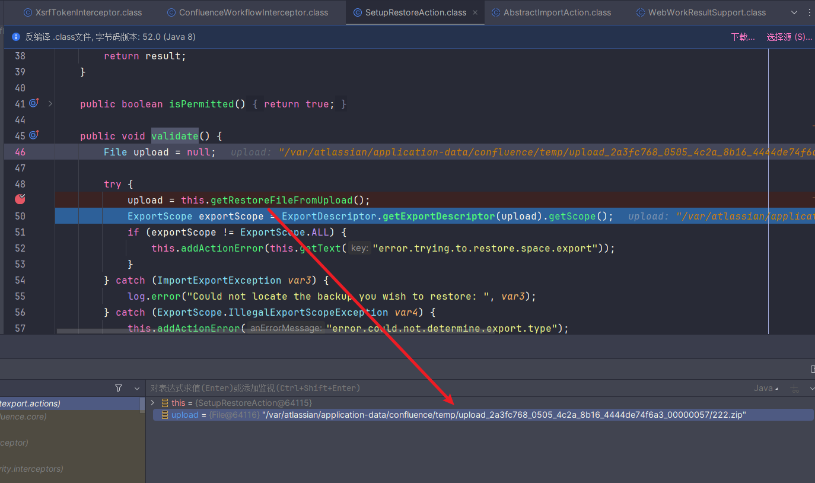Expand folded isPermitted method at line 41
The image size is (815, 483).
50,104
